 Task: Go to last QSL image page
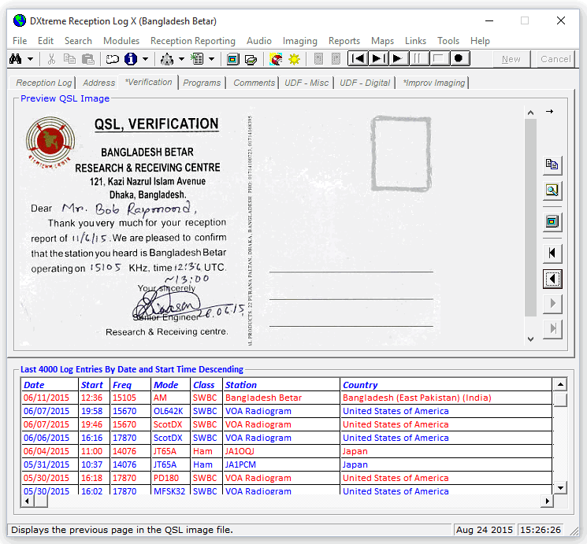(552, 329)
